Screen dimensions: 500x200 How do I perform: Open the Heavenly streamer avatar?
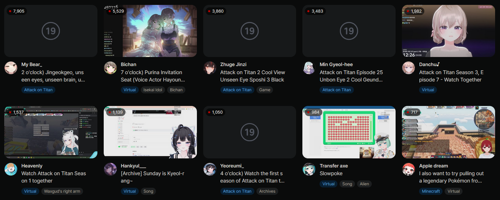[11, 169]
